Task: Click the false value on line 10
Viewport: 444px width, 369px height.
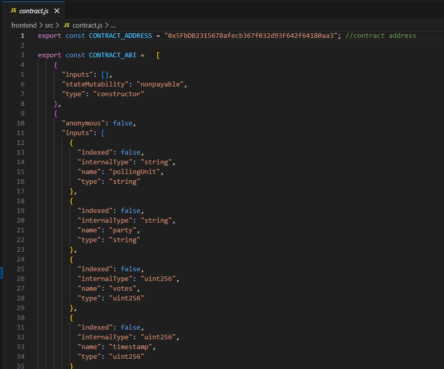Action: (122, 123)
